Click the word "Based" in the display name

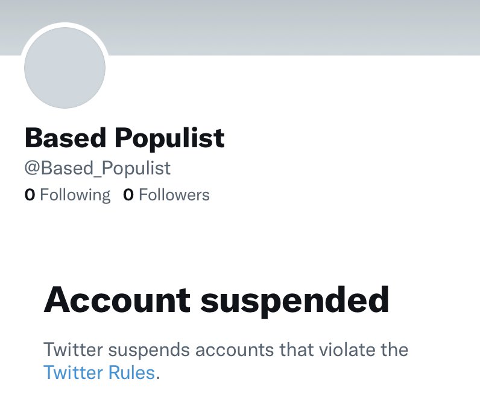[65, 138]
